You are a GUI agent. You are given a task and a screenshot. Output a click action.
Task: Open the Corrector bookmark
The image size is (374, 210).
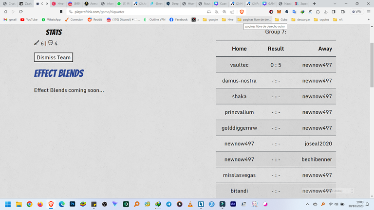pos(74,19)
